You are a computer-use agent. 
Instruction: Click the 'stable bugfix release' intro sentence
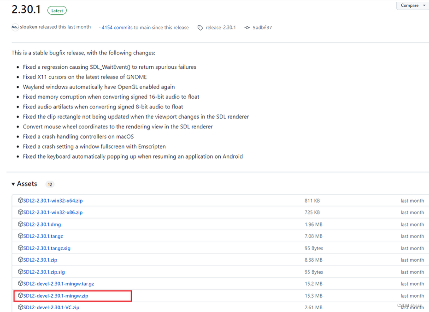point(83,53)
